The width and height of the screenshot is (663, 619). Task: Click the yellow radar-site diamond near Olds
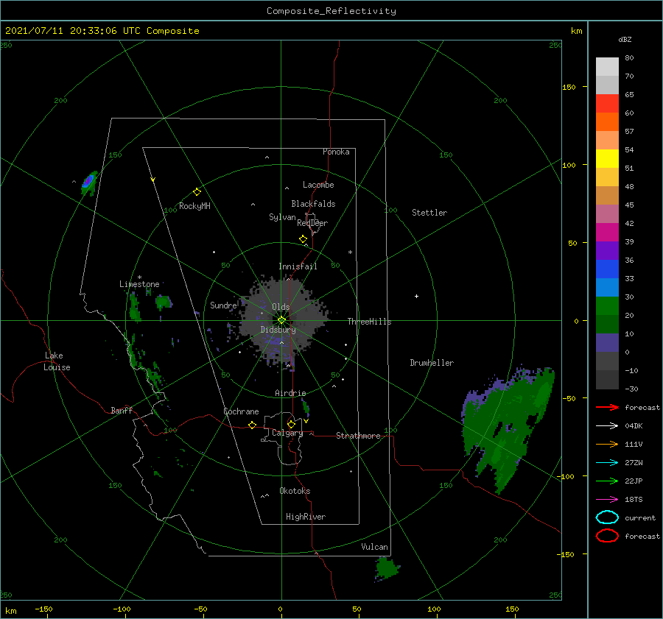(281, 320)
